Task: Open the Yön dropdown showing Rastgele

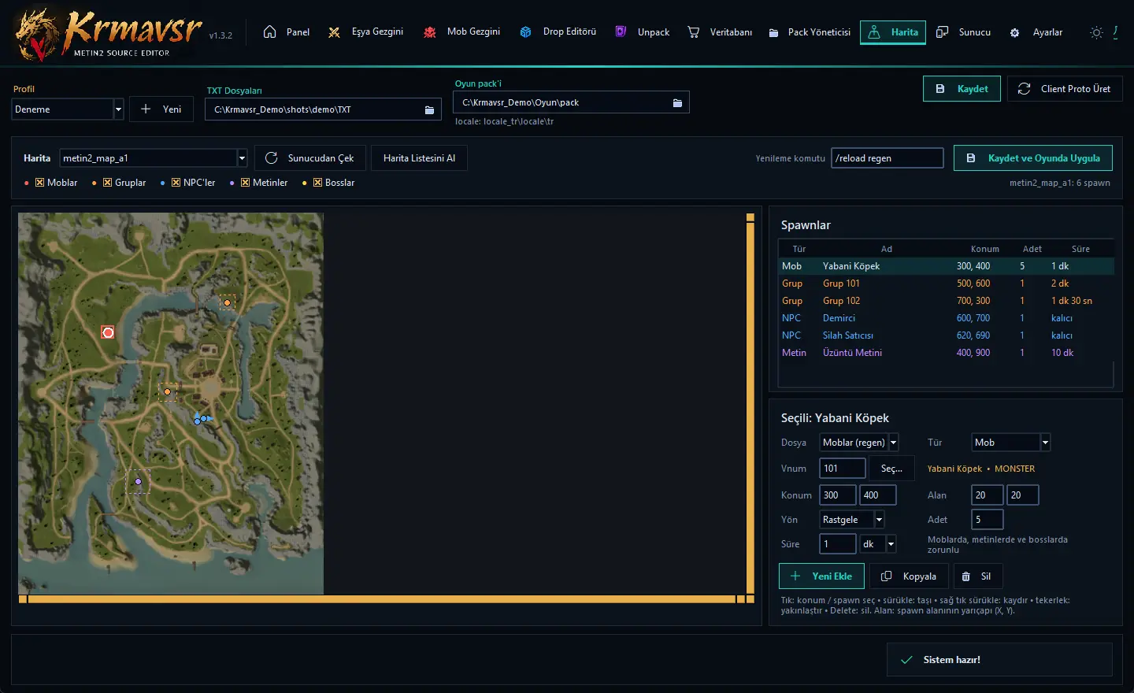Action: coord(852,520)
